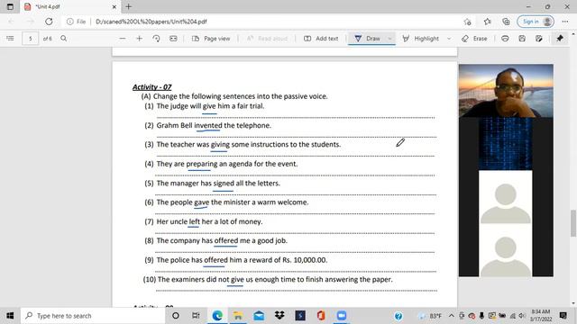577x324 pixels.
Task: Switch to Microsoft Edge on the taskbar
Action: pos(217,316)
